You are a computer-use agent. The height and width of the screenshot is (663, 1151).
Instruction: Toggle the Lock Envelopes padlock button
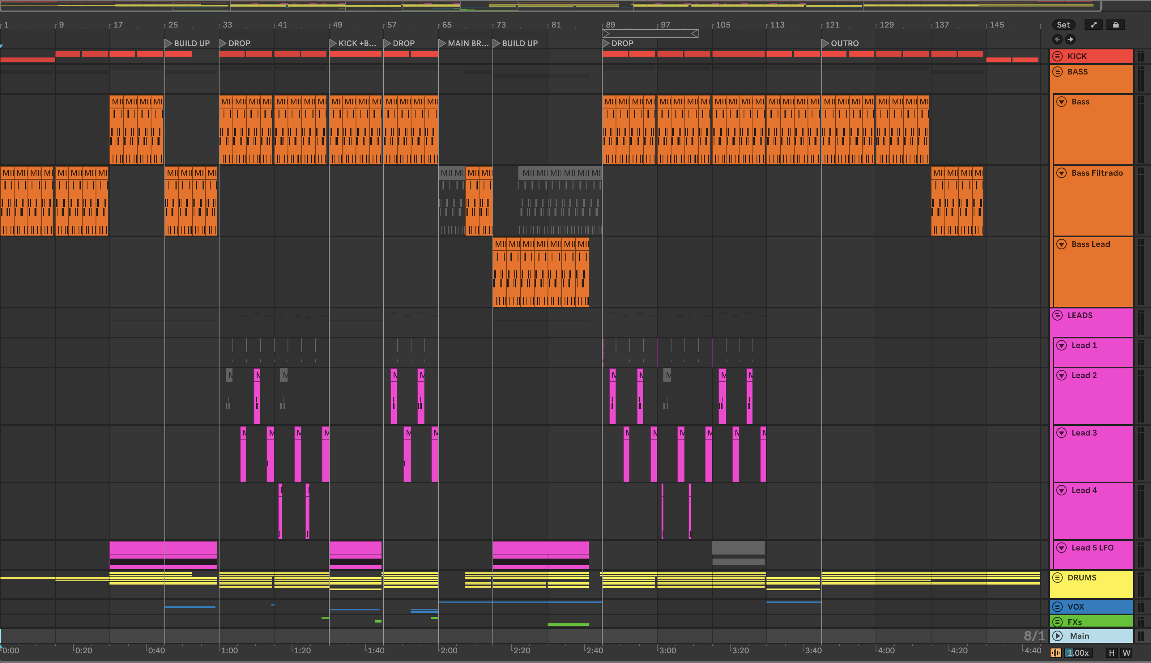(x=1115, y=25)
